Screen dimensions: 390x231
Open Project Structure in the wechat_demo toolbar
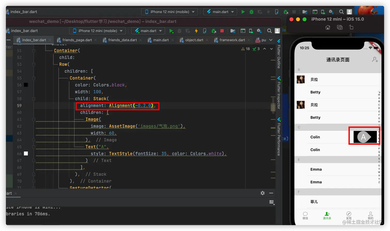233,31
